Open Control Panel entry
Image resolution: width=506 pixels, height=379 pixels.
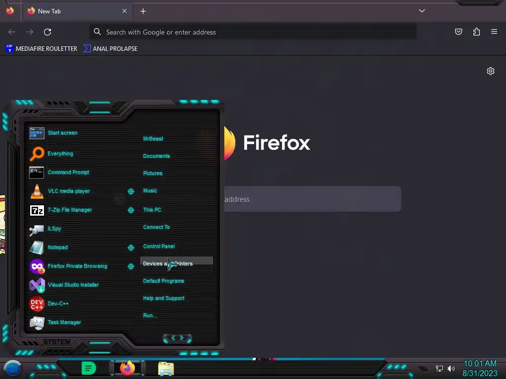coord(159,247)
